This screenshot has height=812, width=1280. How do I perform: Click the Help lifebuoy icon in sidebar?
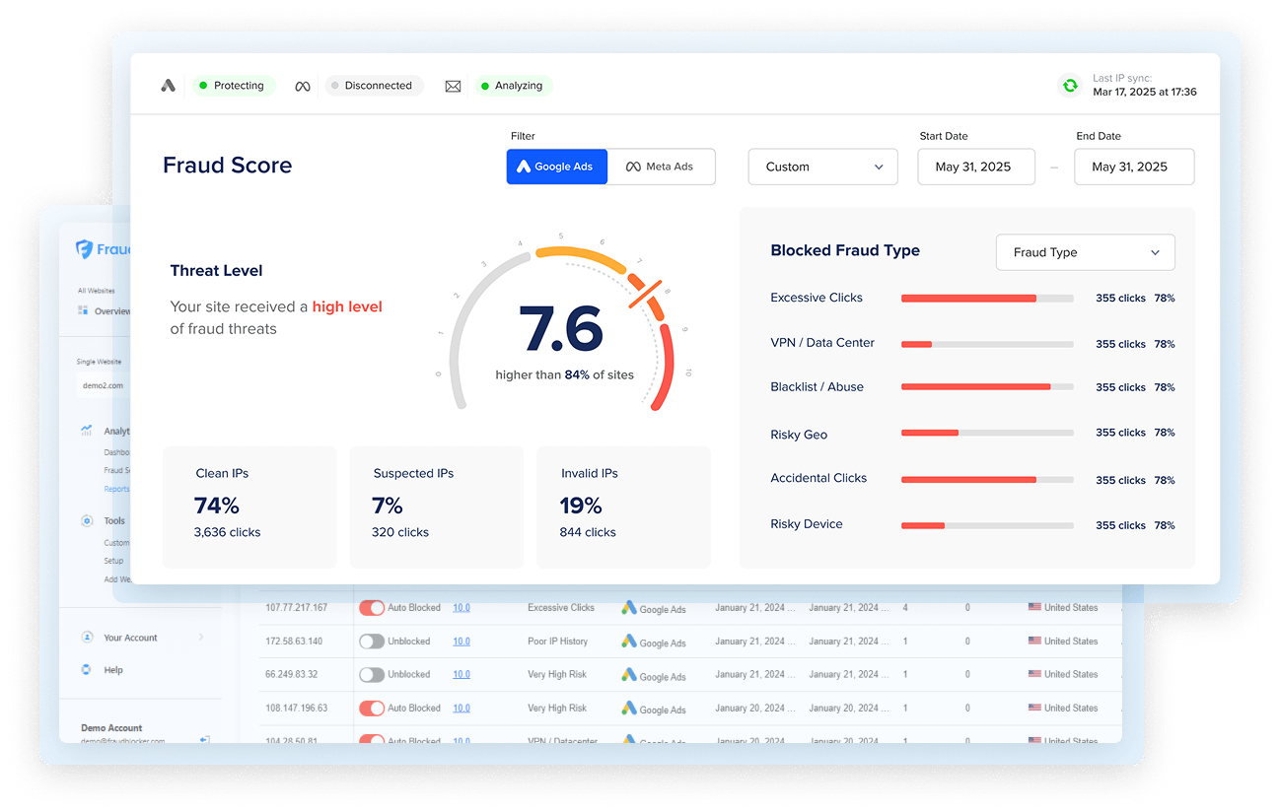click(x=87, y=670)
